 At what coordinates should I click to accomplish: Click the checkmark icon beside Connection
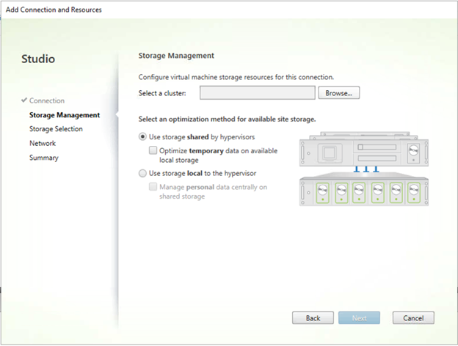24,100
